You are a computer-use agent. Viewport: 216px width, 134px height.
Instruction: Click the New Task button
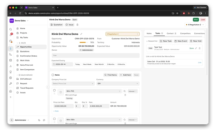(x=166, y=41)
